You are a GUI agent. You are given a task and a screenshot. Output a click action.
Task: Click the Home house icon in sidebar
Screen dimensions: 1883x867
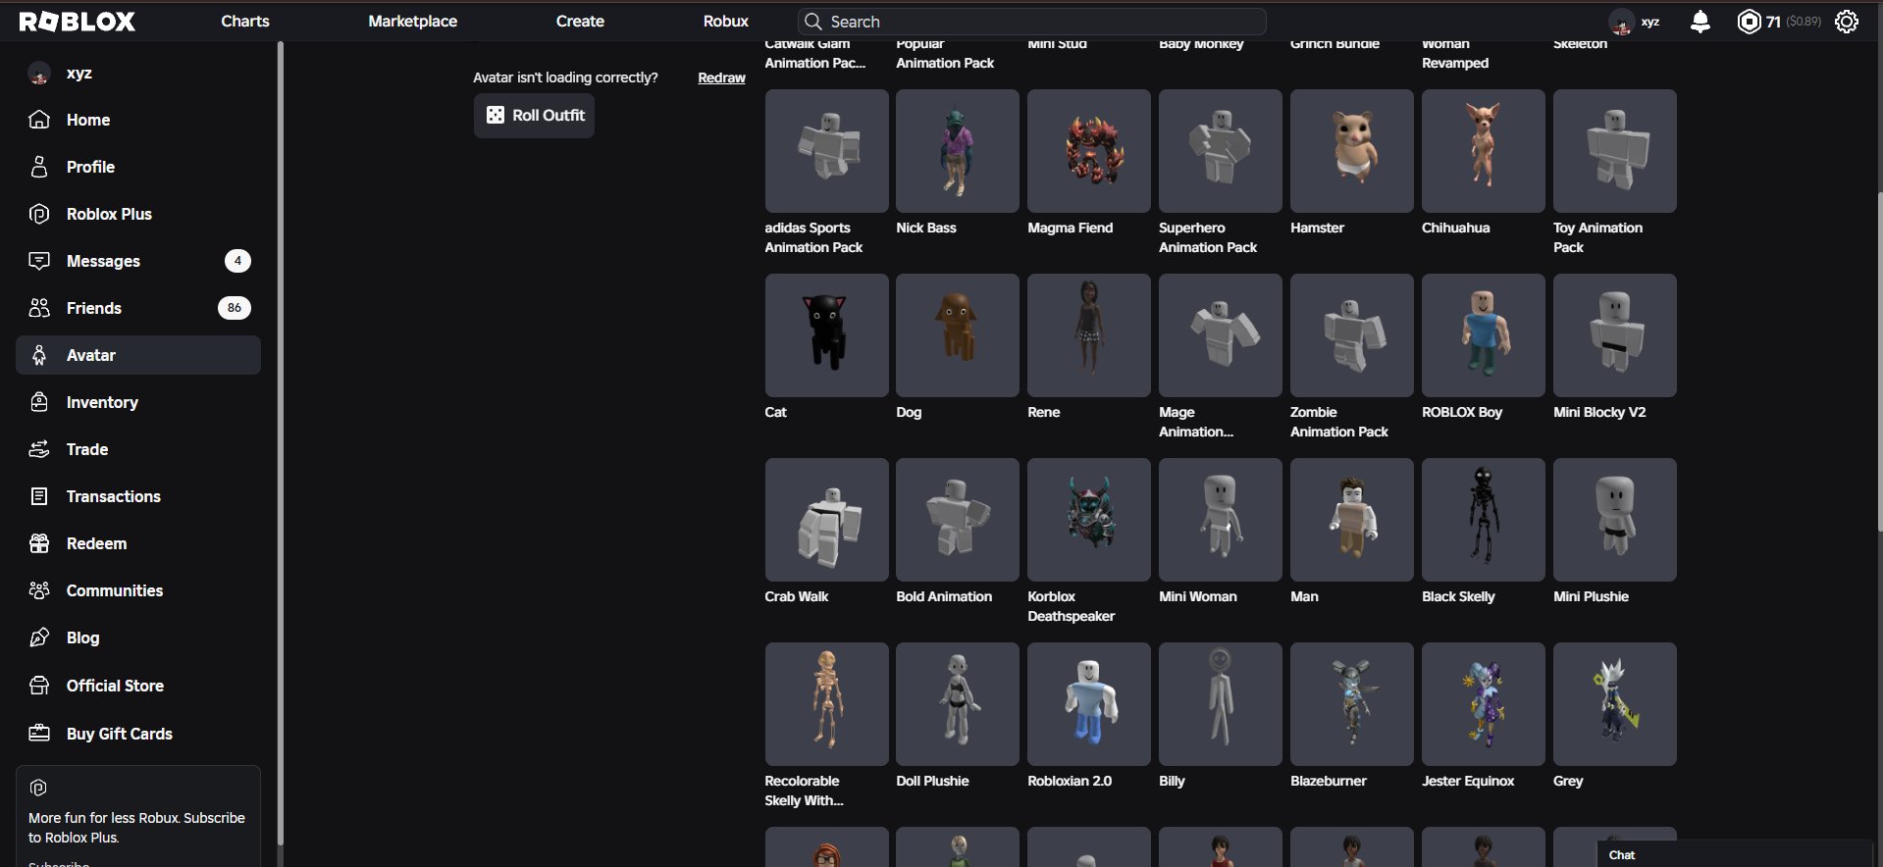tap(39, 120)
